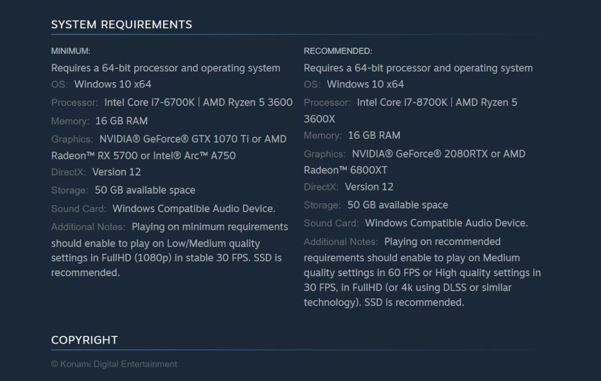The image size is (601, 381).
Task: Click the COPYRIGHT section heading
Action: (85, 339)
